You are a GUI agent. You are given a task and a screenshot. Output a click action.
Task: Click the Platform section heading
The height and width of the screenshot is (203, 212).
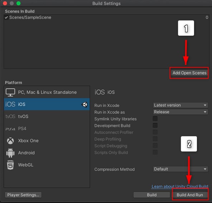14,83
